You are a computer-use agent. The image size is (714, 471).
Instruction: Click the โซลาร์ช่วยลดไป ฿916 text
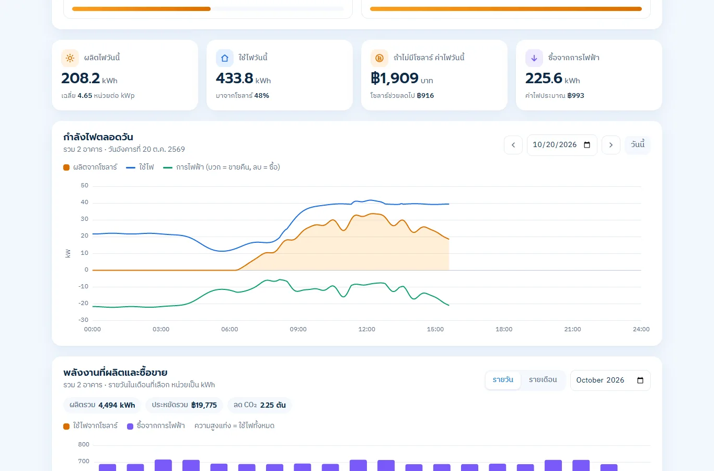coord(402,96)
